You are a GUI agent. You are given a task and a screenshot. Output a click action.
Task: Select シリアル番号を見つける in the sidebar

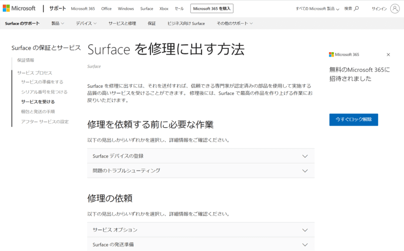pos(44,92)
